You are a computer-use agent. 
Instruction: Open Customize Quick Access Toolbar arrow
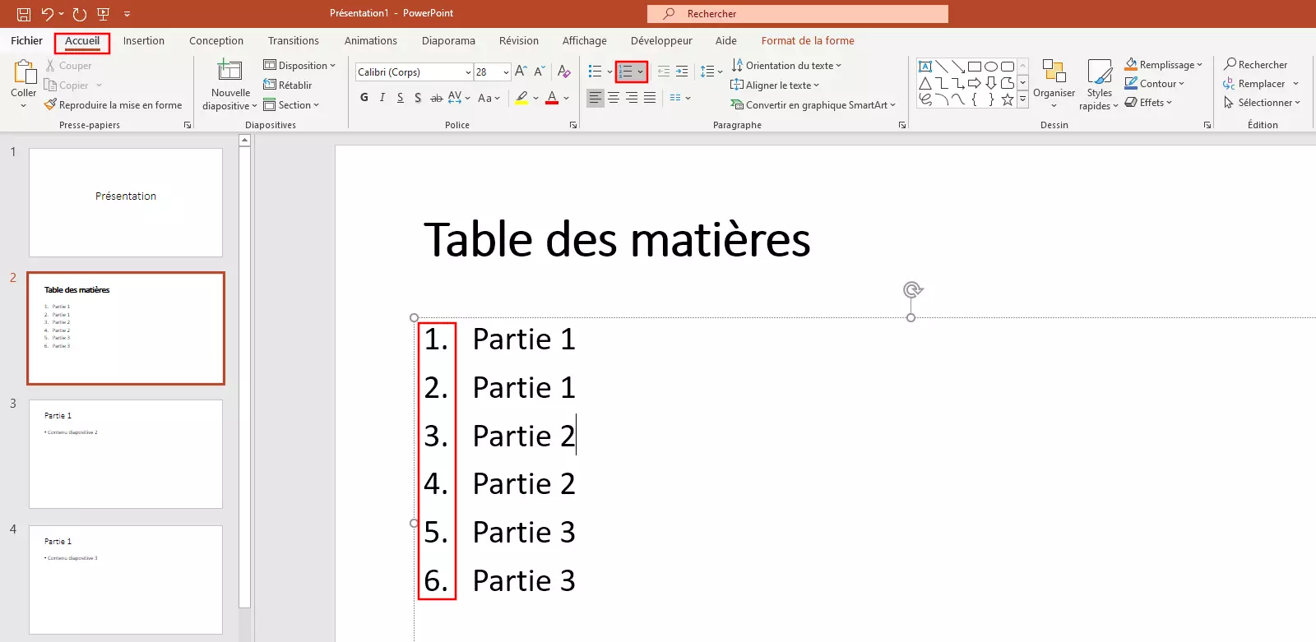point(127,14)
